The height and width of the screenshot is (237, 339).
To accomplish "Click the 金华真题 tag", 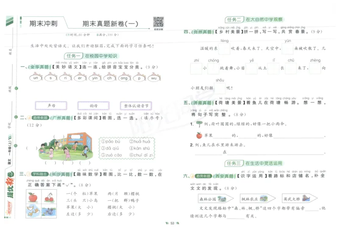I will [39, 67].
